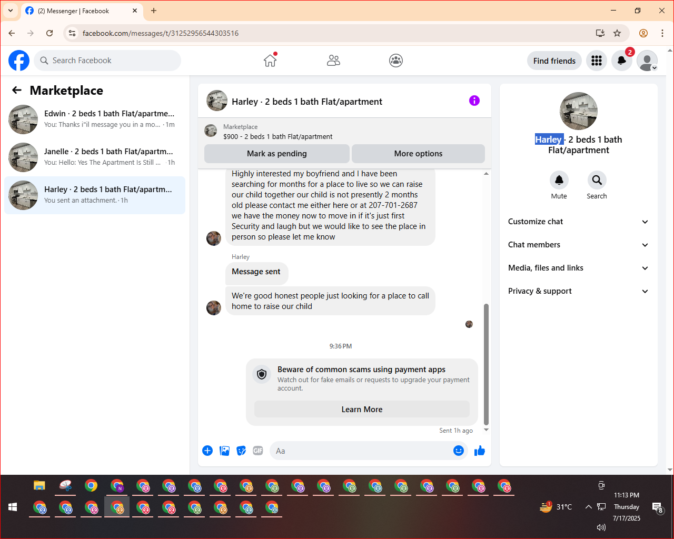
Task: Search in conversation magnifier icon
Action: pos(597,180)
